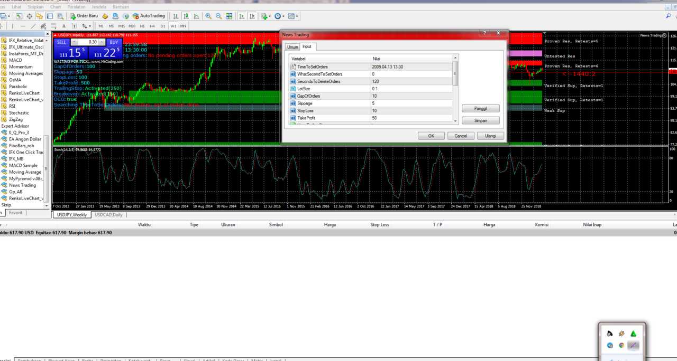This screenshot has height=361, width=677.
Task: Zoom out on the chart
Action: [x=218, y=16]
